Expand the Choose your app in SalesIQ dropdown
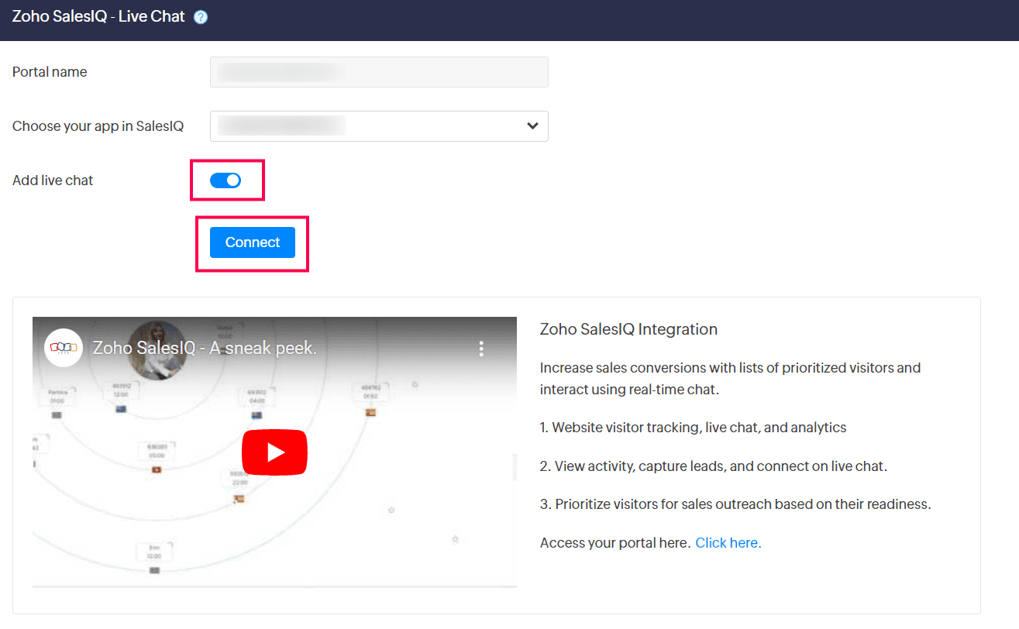1019x629 pixels. (379, 126)
